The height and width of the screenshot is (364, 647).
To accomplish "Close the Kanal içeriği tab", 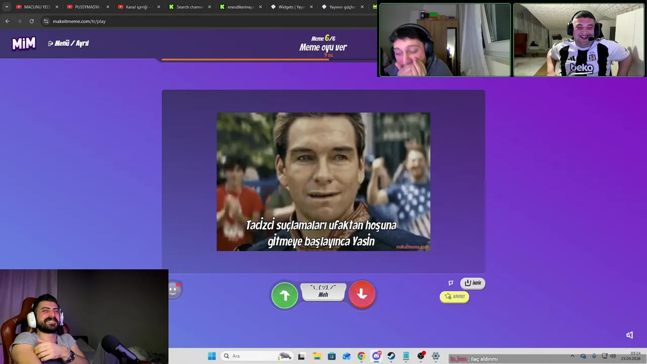I will [x=159, y=7].
